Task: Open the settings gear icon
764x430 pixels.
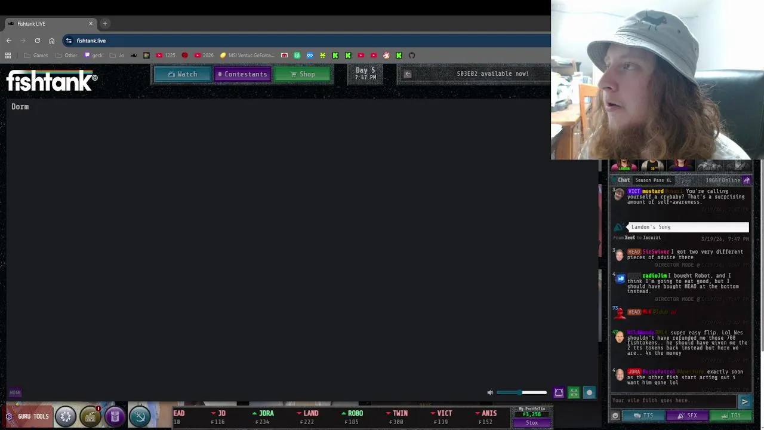Action: click(x=66, y=416)
